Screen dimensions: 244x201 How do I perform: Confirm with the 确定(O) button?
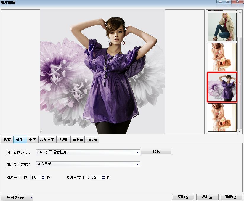tap(231, 197)
